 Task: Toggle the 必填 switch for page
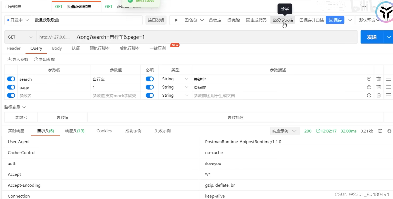[150, 87]
